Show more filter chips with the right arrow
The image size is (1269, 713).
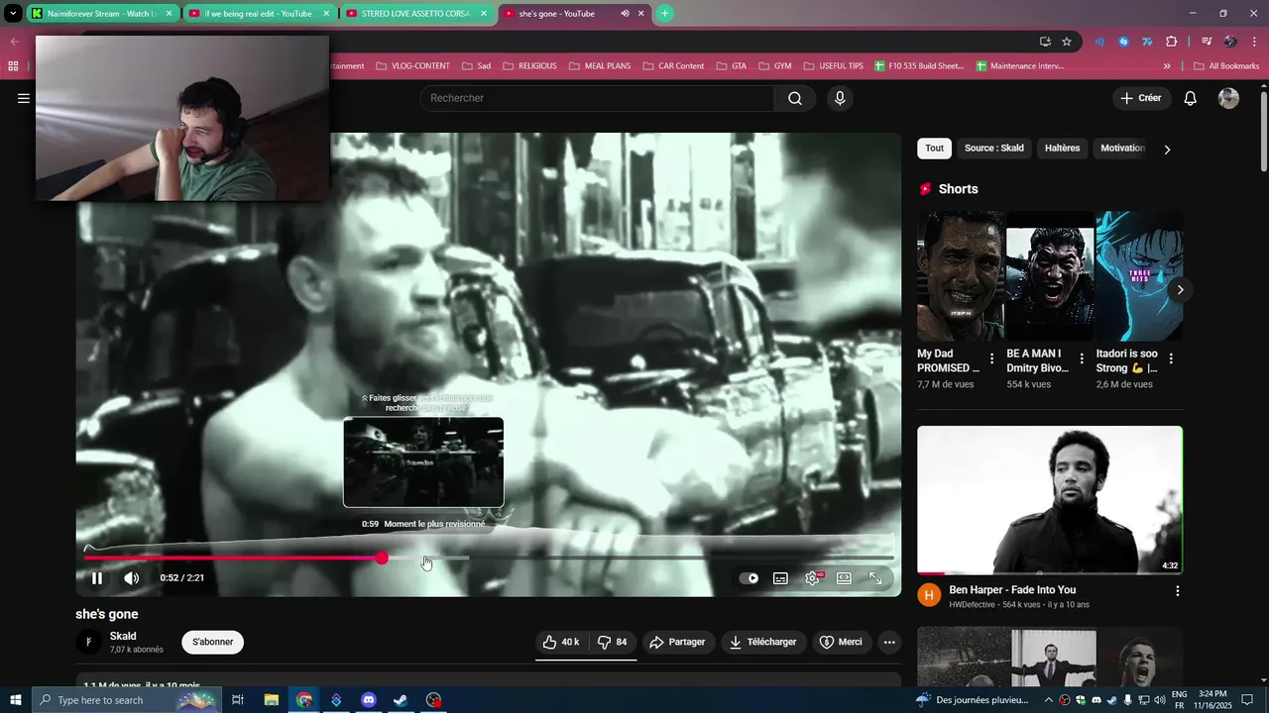1167,150
